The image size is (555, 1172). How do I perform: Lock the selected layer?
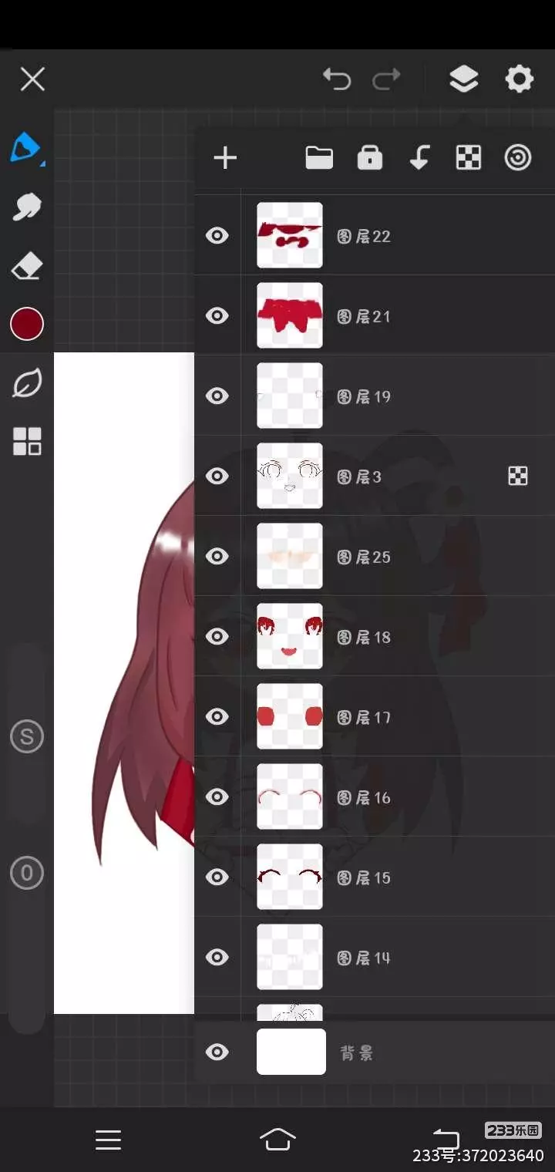tap(370, 158)
